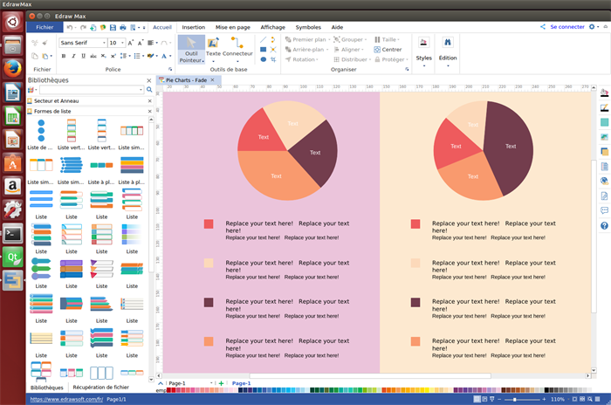Screen dimensions: 611x405
Task: Select the Connecteur tool
Action: click(x=237, y=50)
